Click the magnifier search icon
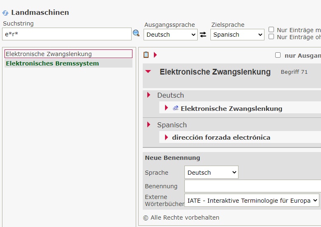321x227 pixels. (136, 33)
